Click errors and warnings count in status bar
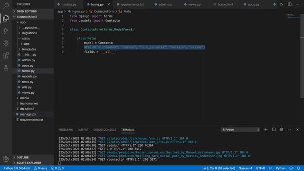The width and height of the screenshot is (304, 171). coord(57,168)
